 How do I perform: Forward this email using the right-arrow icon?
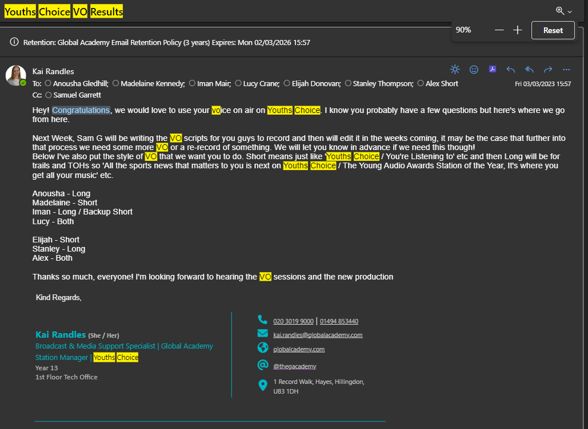(x=548, y=70)
